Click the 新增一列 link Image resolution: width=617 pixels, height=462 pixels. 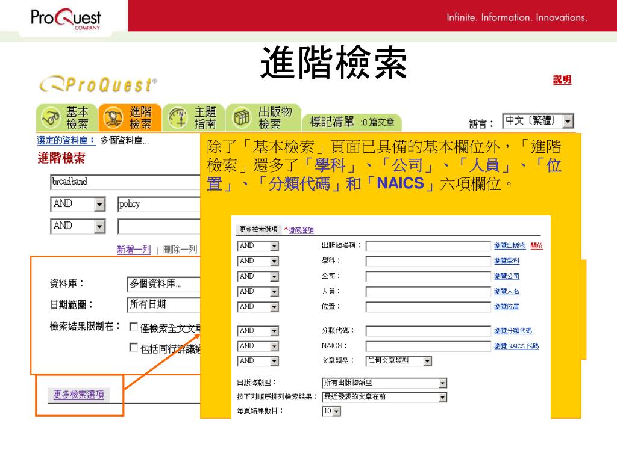pyautogui.click(x=134, y=250)
